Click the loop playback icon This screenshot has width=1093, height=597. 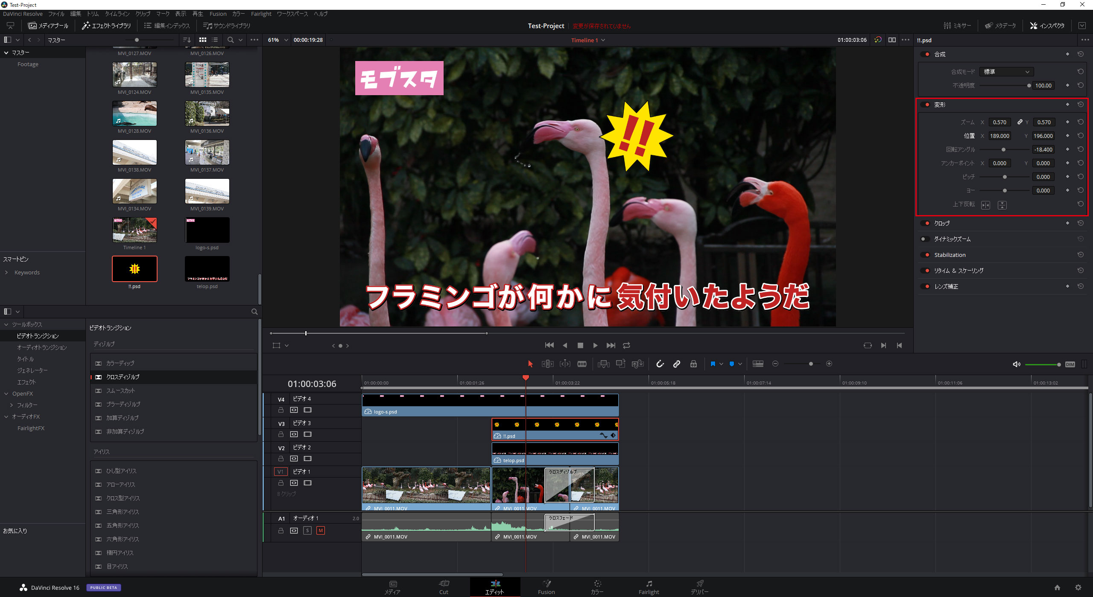tap(626, 345)
